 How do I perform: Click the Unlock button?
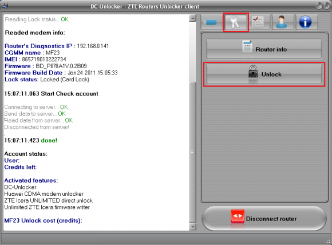(x=264, y=74)
